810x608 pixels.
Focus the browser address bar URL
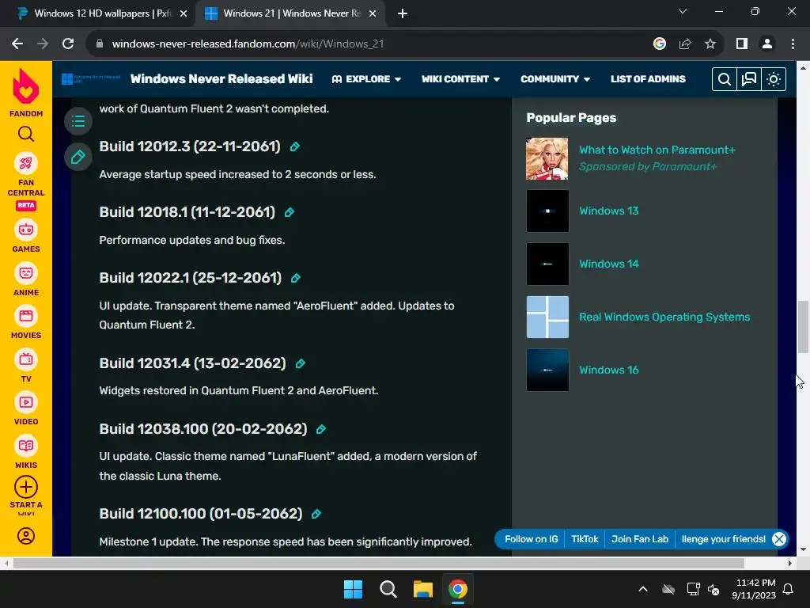tap(248, 44)
